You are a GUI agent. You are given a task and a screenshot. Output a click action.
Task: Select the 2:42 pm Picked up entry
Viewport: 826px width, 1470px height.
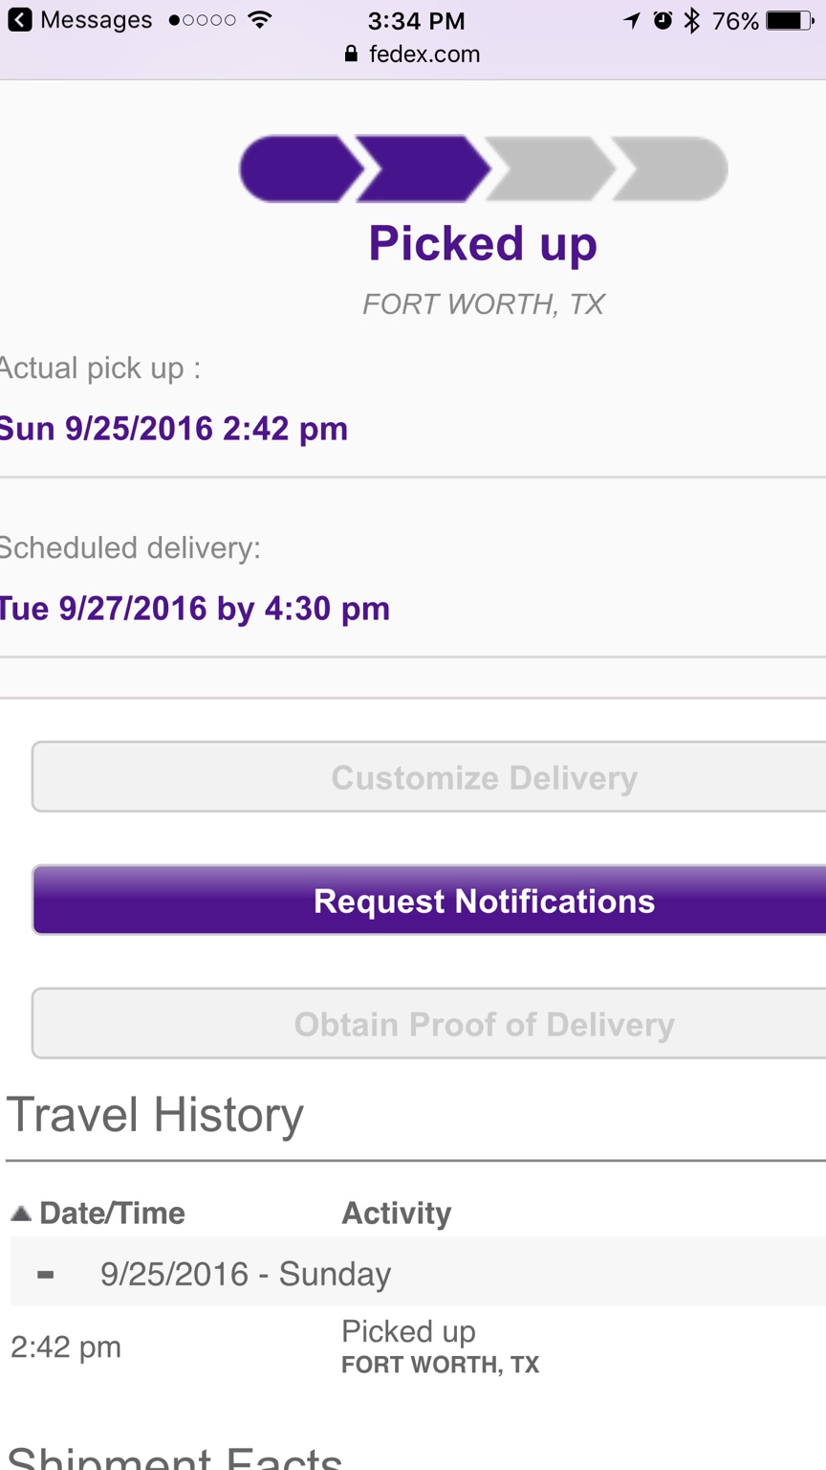tap(409, 1347)
